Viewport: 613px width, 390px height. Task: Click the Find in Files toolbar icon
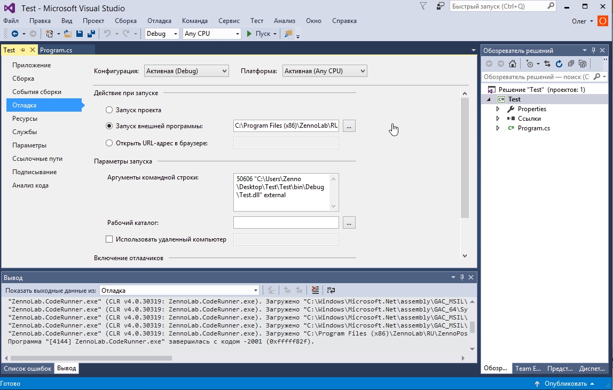tap(288, 34)
